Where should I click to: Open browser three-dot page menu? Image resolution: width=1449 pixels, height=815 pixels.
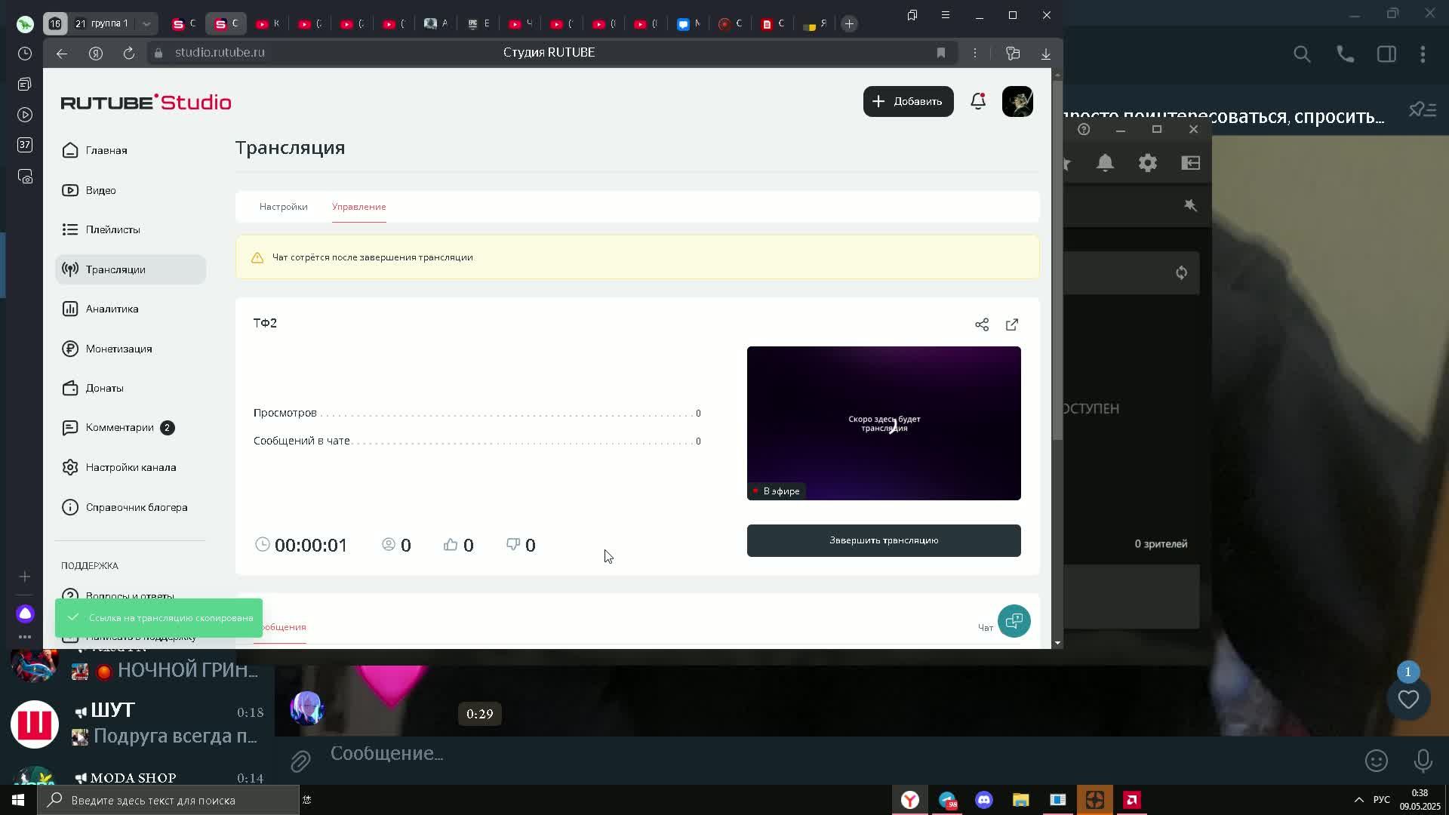pyautogui.click(x=975, y=53)
